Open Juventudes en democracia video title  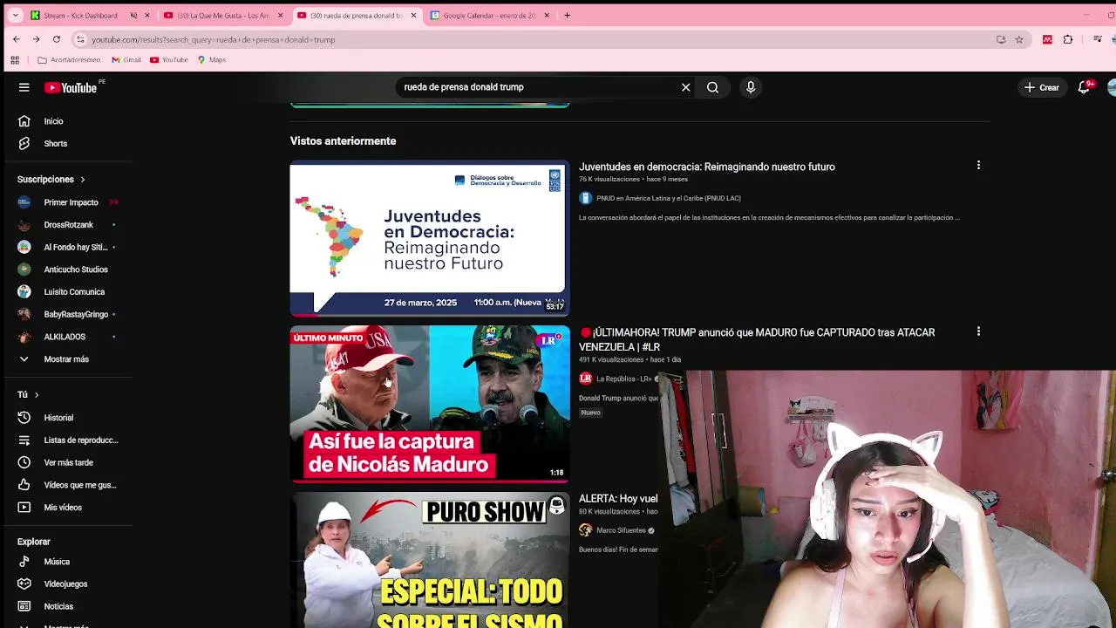[706, 167]
